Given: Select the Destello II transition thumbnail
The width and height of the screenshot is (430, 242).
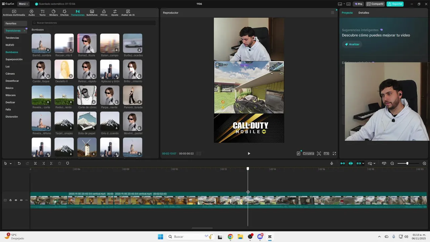Looking at the screenshot, I should point(64,69).
